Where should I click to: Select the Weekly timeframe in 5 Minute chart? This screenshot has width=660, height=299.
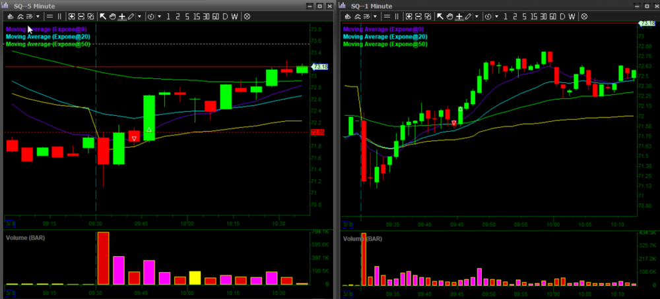235,16
